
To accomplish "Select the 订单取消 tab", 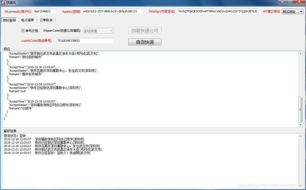I will pyautogui.click(x=46, y=20).
